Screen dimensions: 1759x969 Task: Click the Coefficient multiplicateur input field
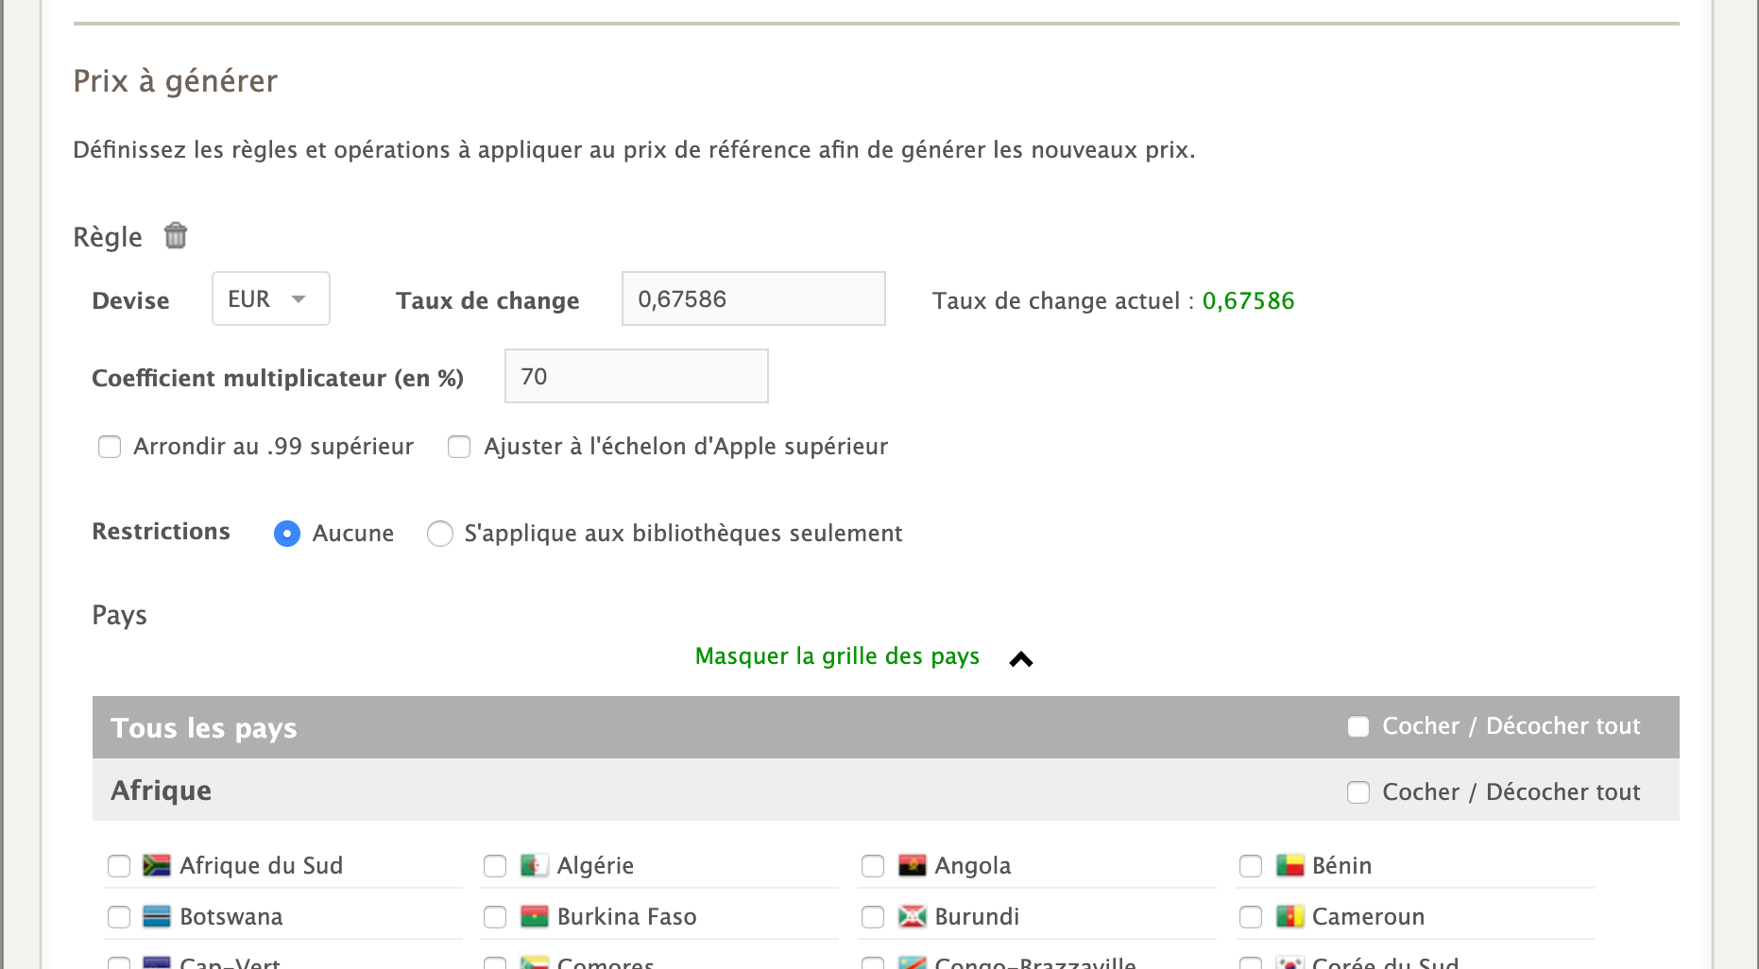(636, 377)
